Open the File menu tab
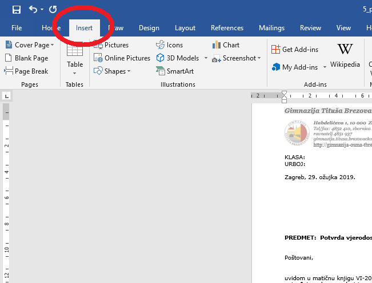 tap(17, 28)
